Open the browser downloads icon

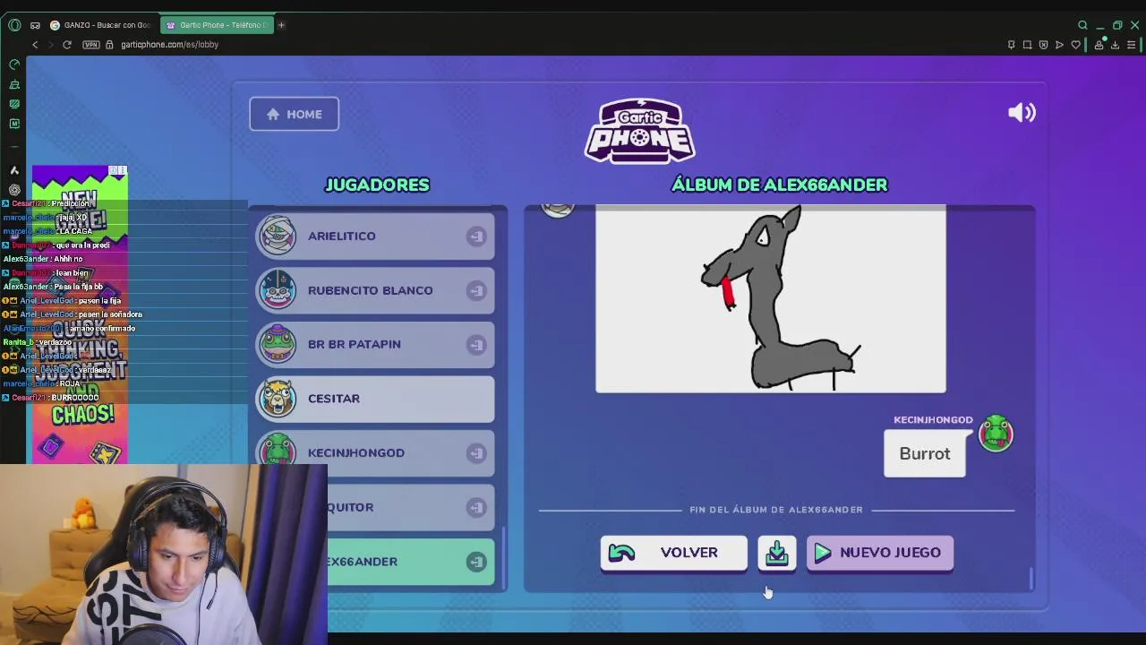tap(1115, 45)
